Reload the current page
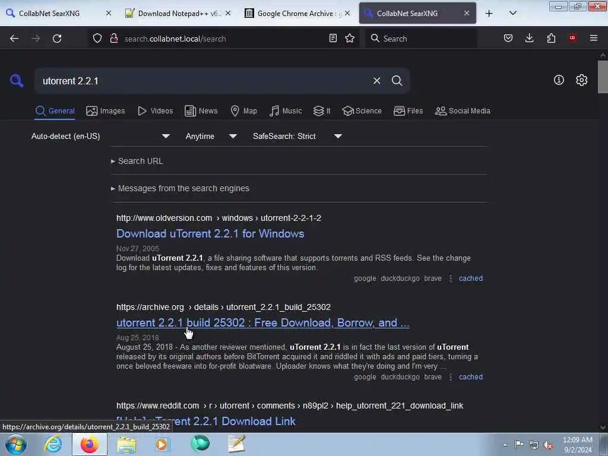 tap(57, 39)
